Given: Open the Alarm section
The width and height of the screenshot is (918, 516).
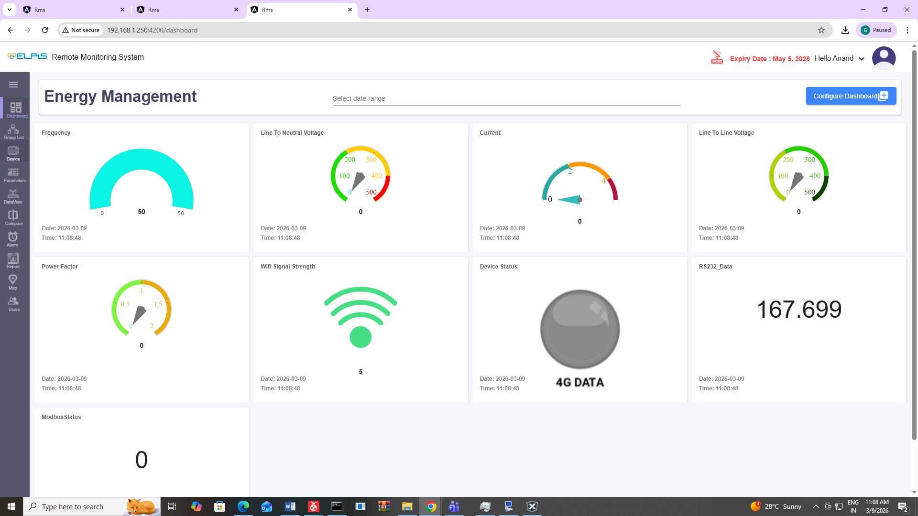Looking at the screenshot, I should pyautogui.click(x=13, y=239).
